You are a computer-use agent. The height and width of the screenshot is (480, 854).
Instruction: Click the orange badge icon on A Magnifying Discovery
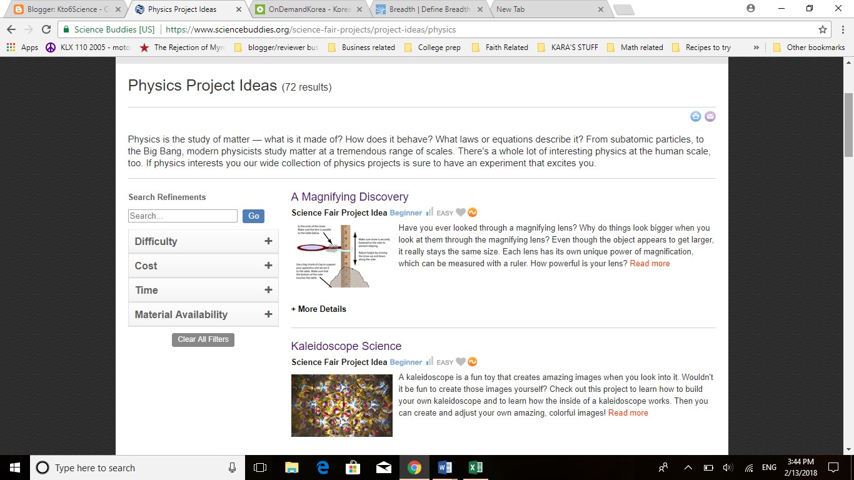(473, 212)
